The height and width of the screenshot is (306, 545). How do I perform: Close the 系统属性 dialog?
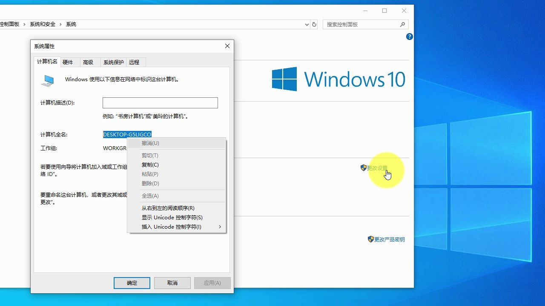pos(227,46)
